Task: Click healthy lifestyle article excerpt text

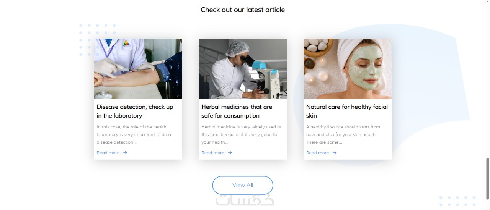Action: point(343,134)
